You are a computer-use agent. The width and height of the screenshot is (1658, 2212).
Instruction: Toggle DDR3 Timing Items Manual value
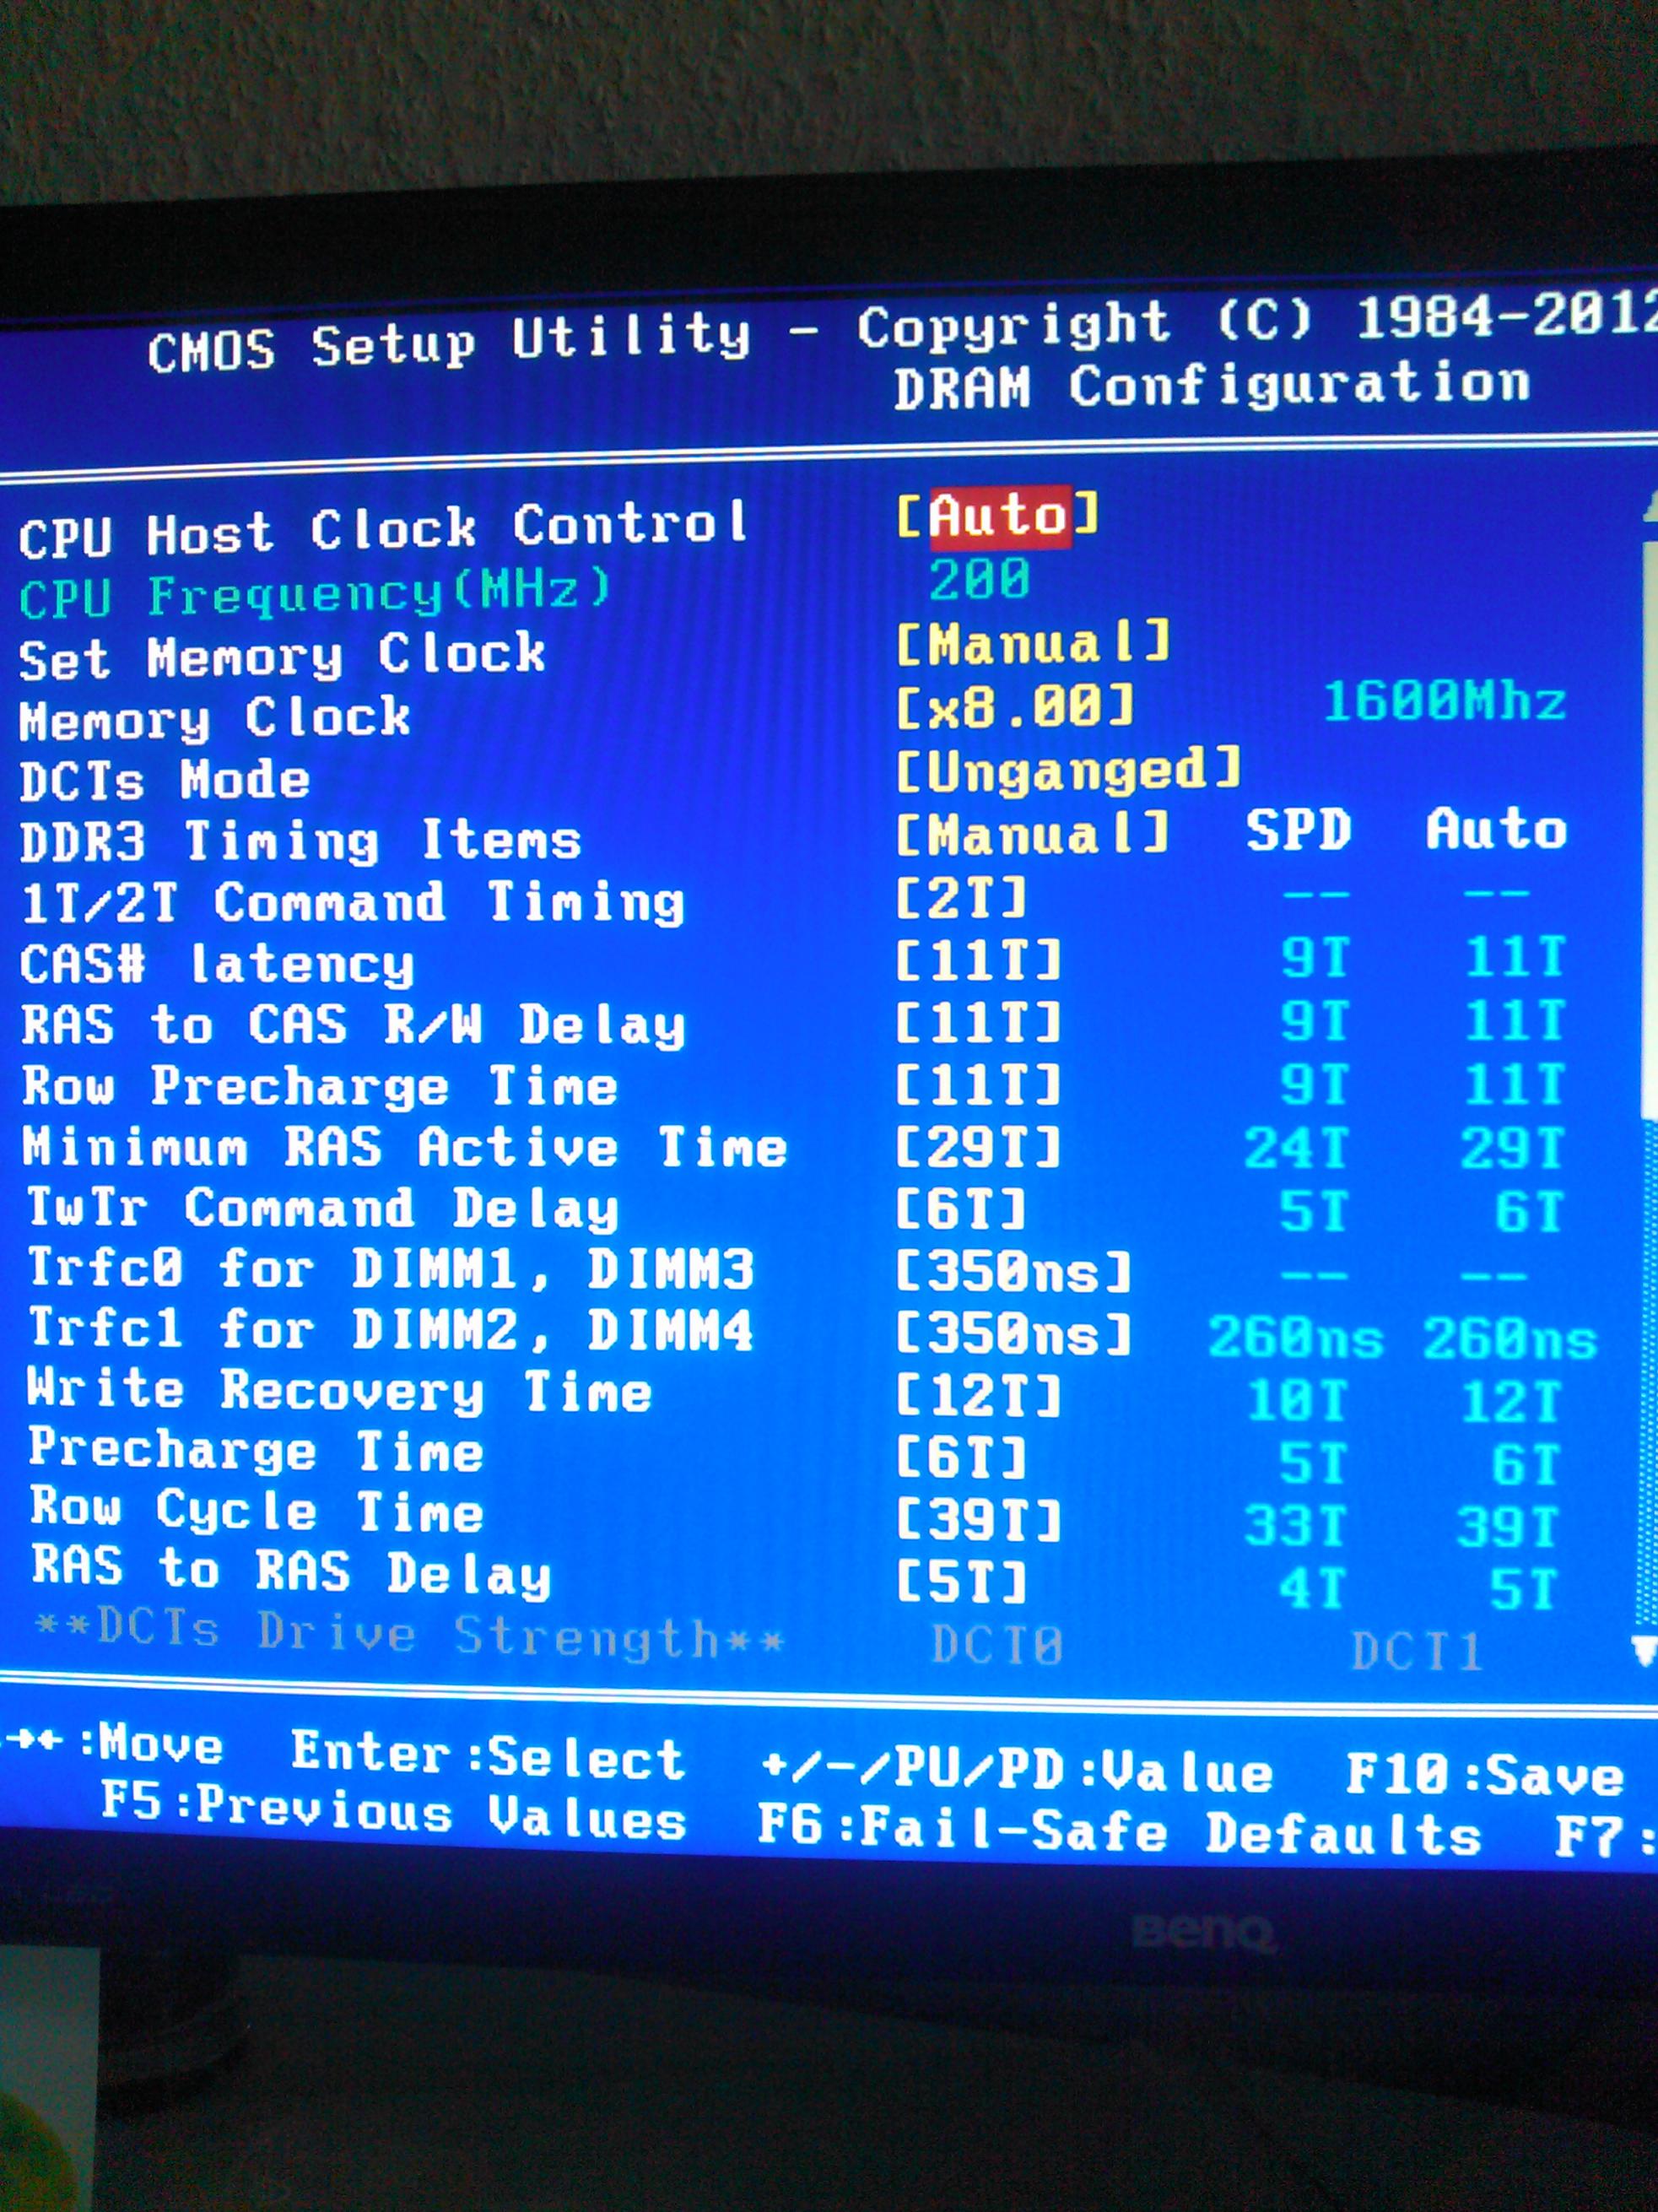[x=1031, y=834]
